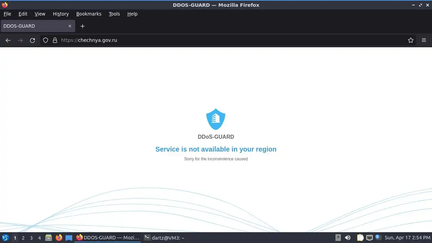Open the Edit menu
This screenshot has width=432, height=243.
coord(23,14)
